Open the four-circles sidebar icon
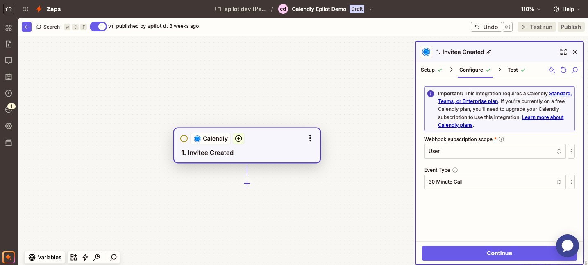This screenshot has width=588, height=265. click(x=9, y=28)
